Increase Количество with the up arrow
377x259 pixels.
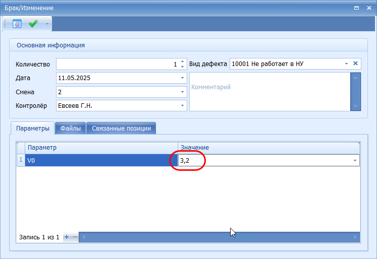(183, 61)
